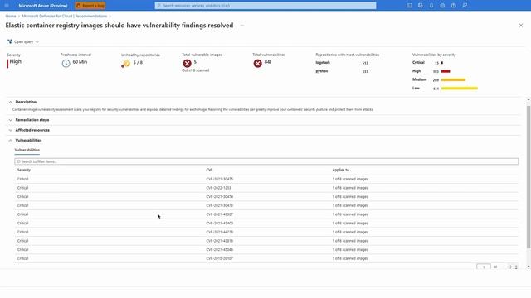Open row CVE-2021-43400
This screenshot has width=531, height=298.
pyautogui.click(x=266, y=223)
